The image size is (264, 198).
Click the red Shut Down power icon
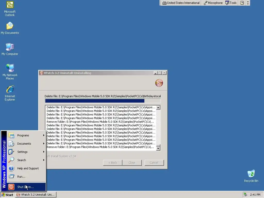(11, 187)
